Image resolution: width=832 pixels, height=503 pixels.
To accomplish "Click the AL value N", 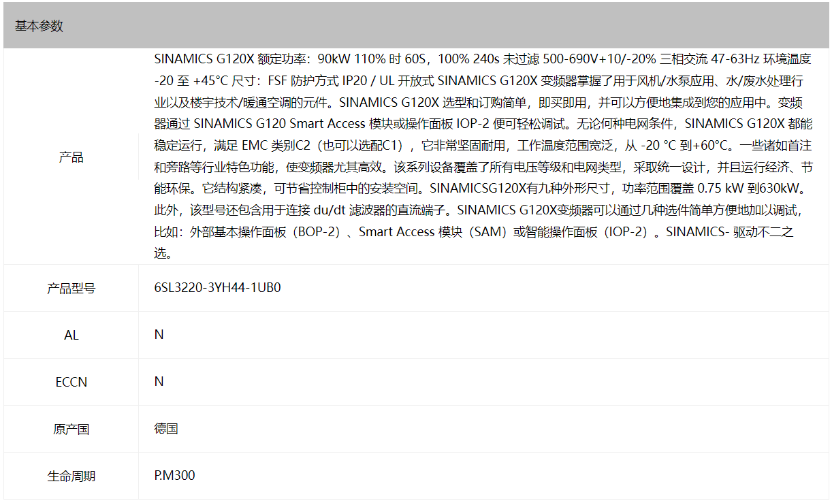I will coord(159,334).
